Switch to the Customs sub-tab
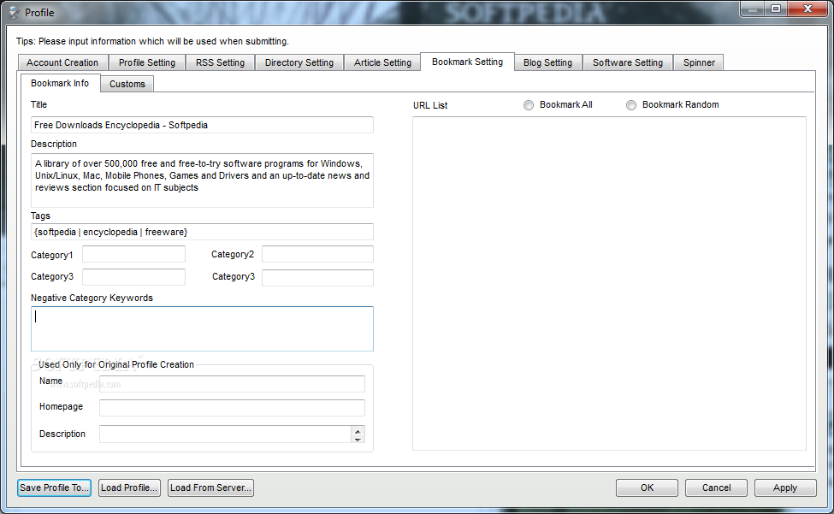 (x=127, y=84)
